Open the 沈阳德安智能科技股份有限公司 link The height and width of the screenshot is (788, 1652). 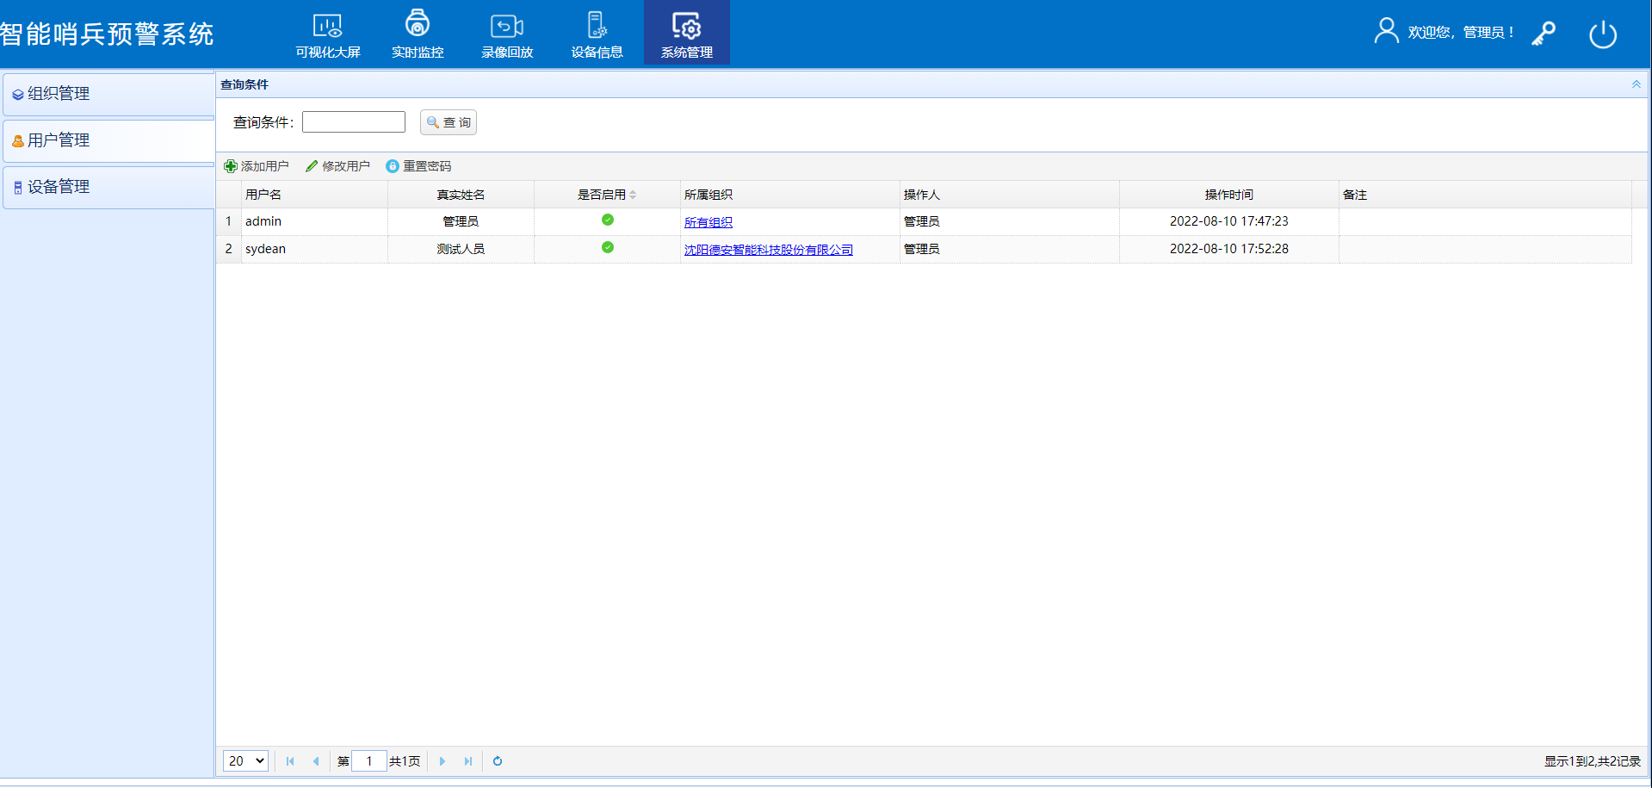pyautogui.click(x=768, y=250)
